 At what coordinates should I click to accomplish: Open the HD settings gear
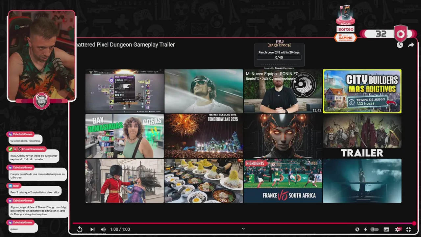pos(398,229)
